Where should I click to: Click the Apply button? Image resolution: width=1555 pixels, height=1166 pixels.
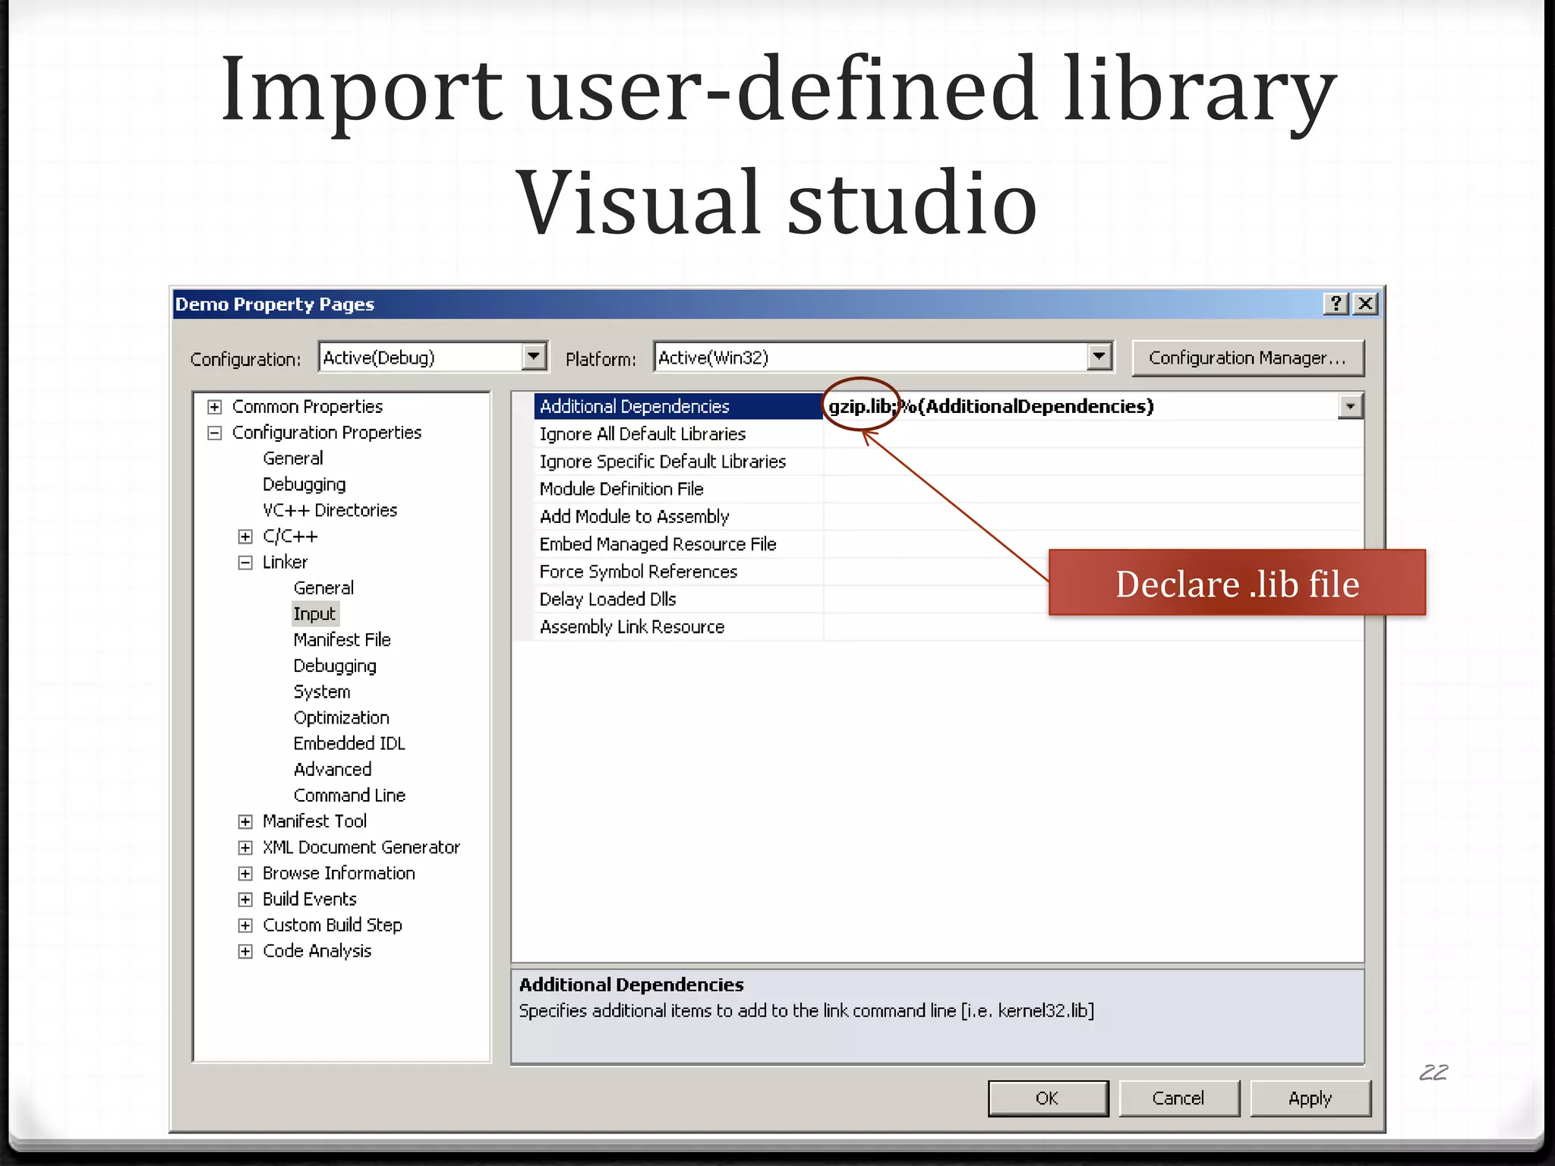pyautogui.click(x=1310, y=1098)
